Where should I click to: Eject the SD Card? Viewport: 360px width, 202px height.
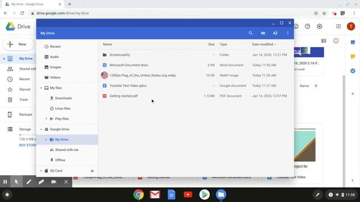point(92,171)
